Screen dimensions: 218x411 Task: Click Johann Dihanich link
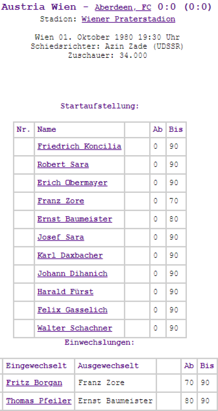(x=72, y=274)
